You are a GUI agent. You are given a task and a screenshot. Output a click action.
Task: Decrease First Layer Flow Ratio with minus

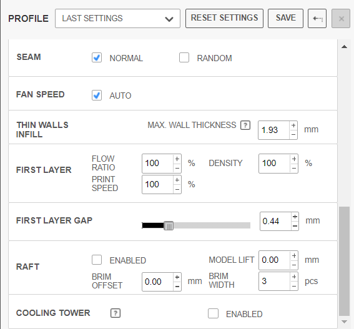[177, 168]
